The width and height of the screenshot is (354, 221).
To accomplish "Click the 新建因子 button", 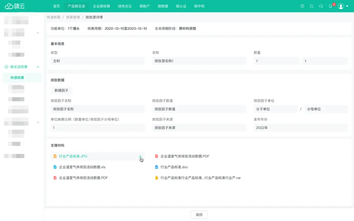I will tap(61, 90).
